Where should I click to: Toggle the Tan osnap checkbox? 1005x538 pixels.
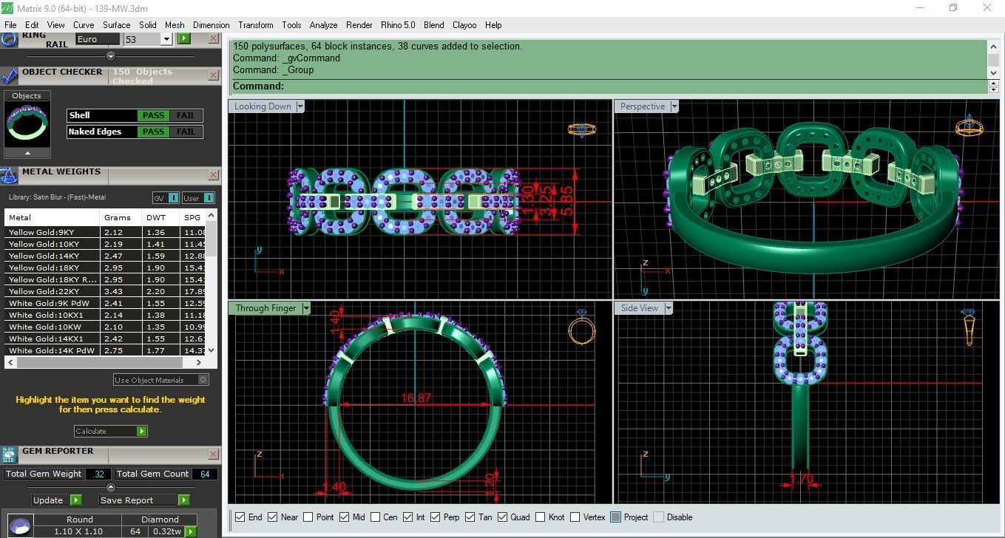coord(470,517)
